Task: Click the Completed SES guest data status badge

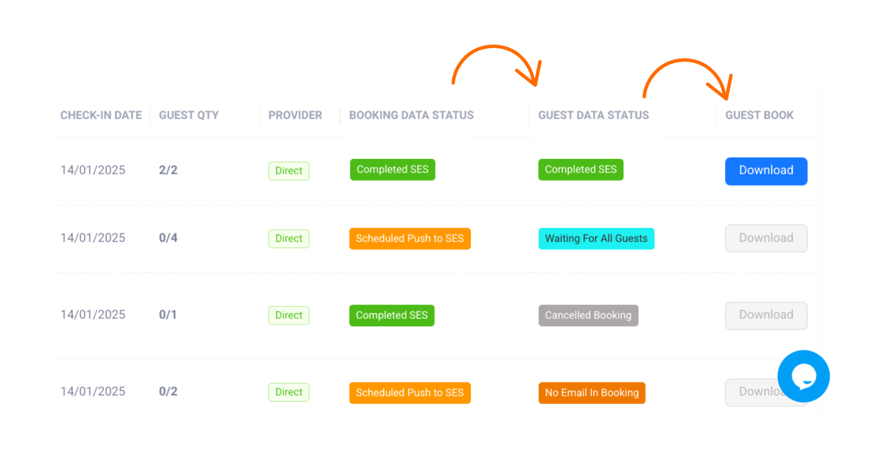Action: (x=580, y=169)
